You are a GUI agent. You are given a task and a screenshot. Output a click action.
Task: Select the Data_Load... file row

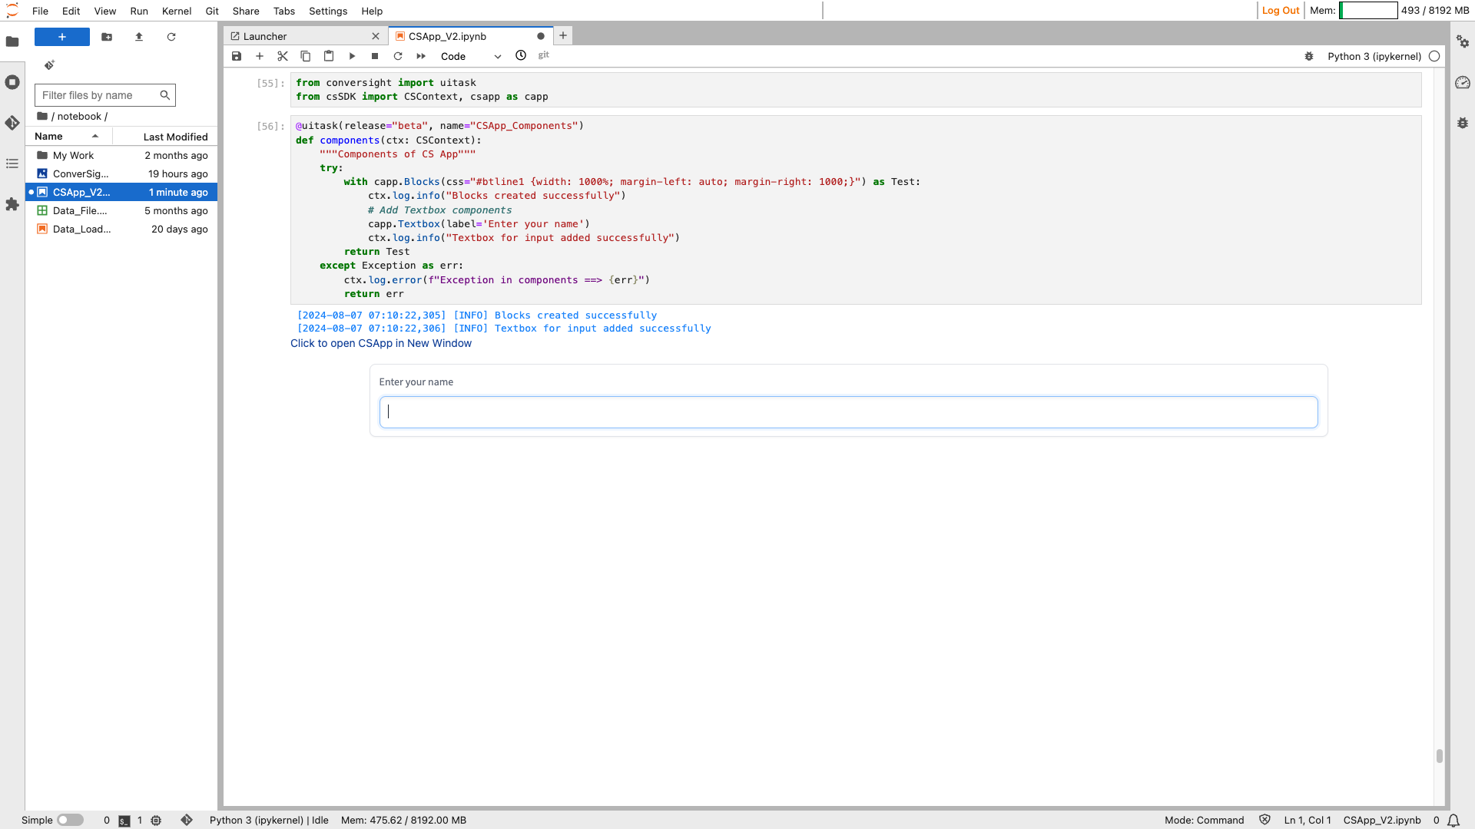(x=121, y=229)
